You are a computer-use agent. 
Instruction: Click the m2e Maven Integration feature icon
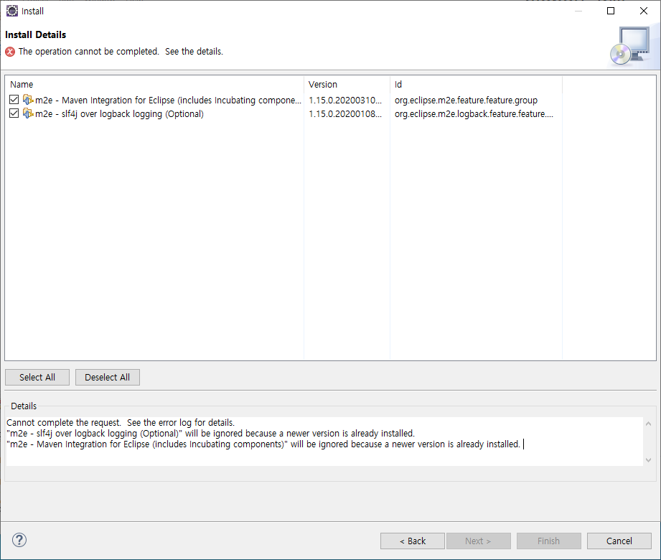(28, 100)
